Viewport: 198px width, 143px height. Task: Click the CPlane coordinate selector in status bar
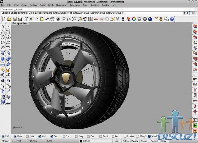pyautogui.click(x=5, y=141)
